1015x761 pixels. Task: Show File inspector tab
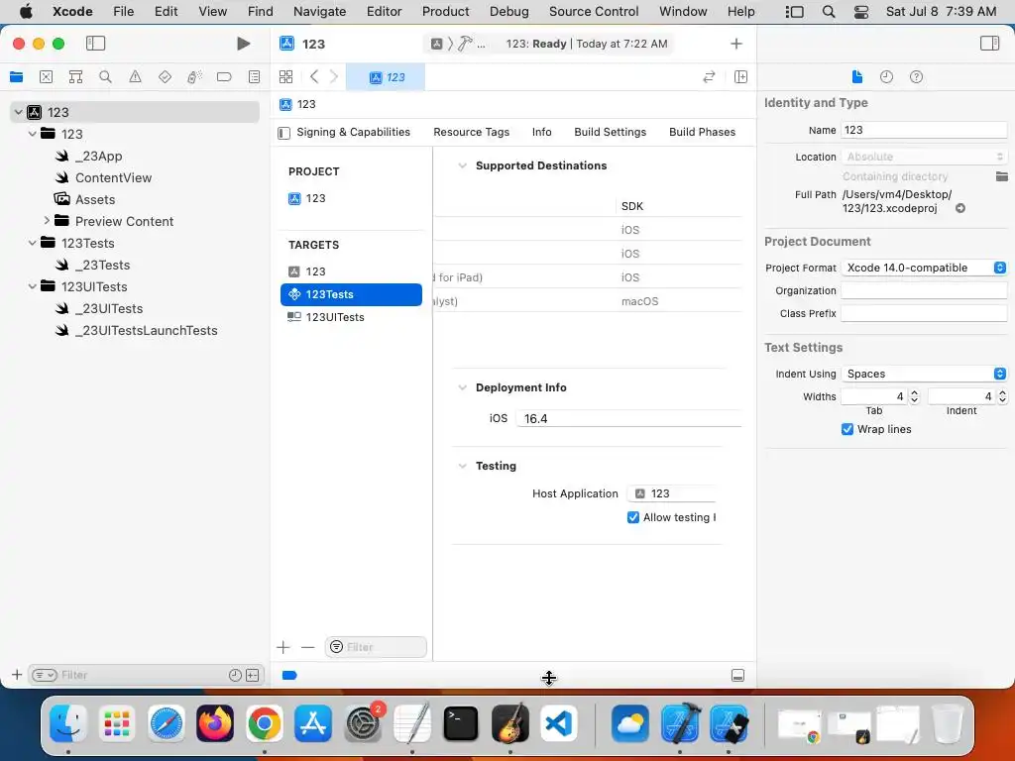click(857, 77)
